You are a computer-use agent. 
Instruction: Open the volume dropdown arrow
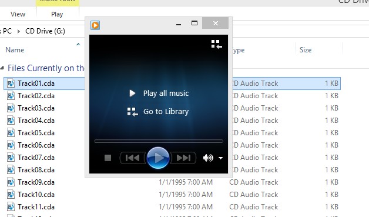click(220, 158)
